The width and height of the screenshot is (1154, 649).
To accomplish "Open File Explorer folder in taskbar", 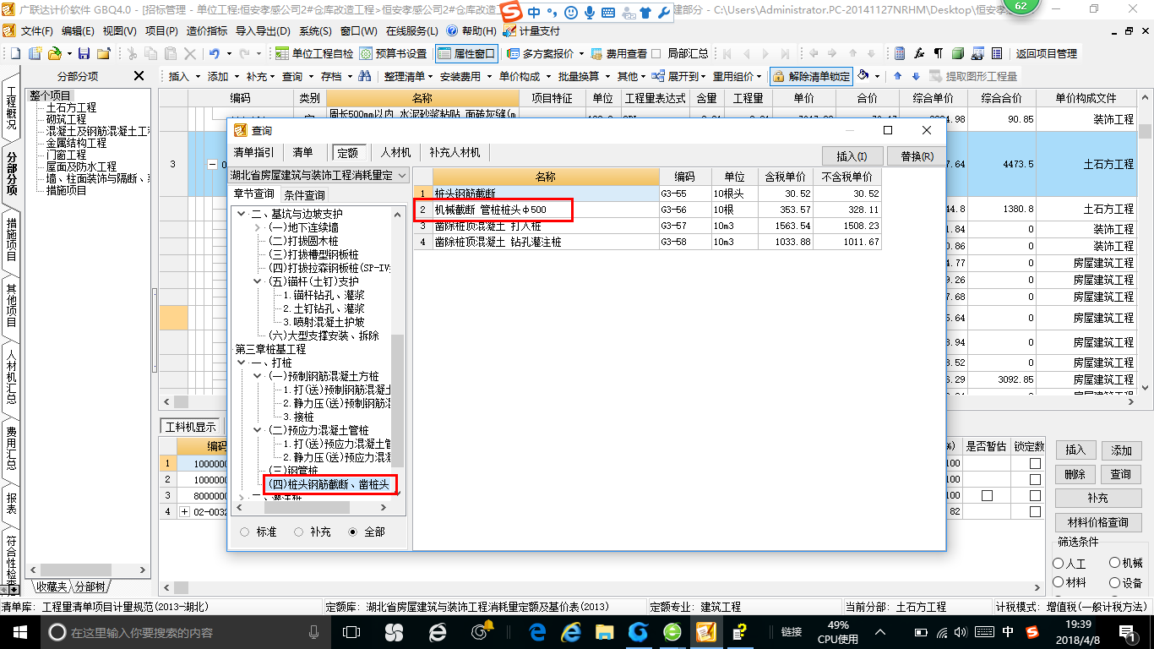I will [x=604, y=632].
